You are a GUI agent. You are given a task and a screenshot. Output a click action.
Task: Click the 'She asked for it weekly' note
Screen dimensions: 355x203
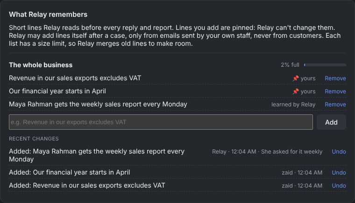pos(291,152)
